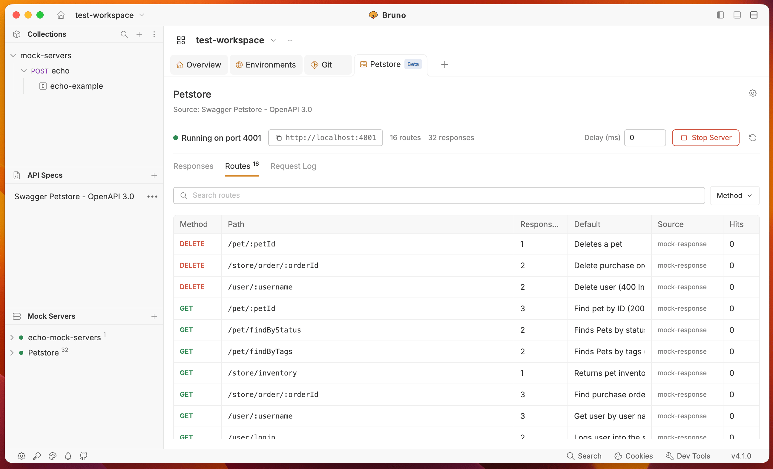This screenshot has width=773, height=469.
Task: Open the GitHub icon in status bar
Action: pos(83,456)
